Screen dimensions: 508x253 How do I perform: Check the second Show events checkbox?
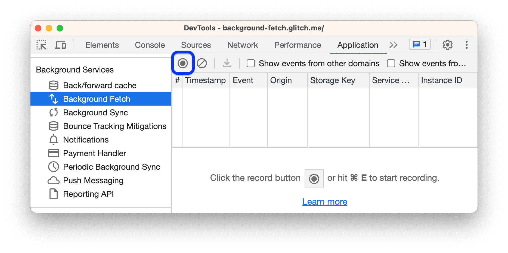point(391,63)
